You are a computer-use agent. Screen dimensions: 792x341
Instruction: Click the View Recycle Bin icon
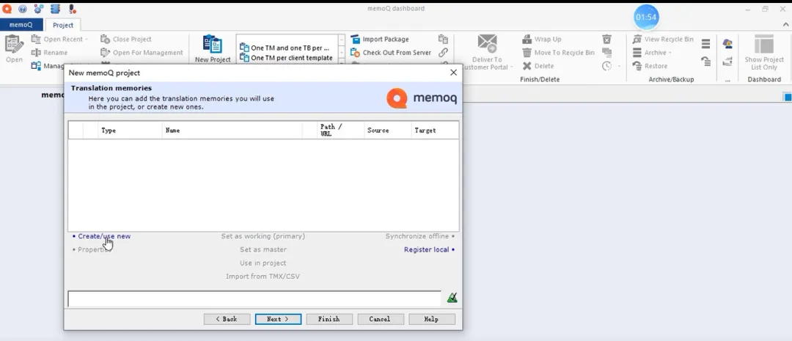tap(637, 40)
